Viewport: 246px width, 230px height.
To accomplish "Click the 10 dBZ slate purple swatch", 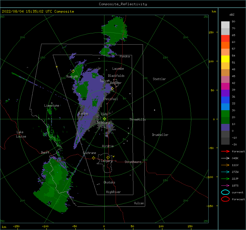I will tap(225, 127).
